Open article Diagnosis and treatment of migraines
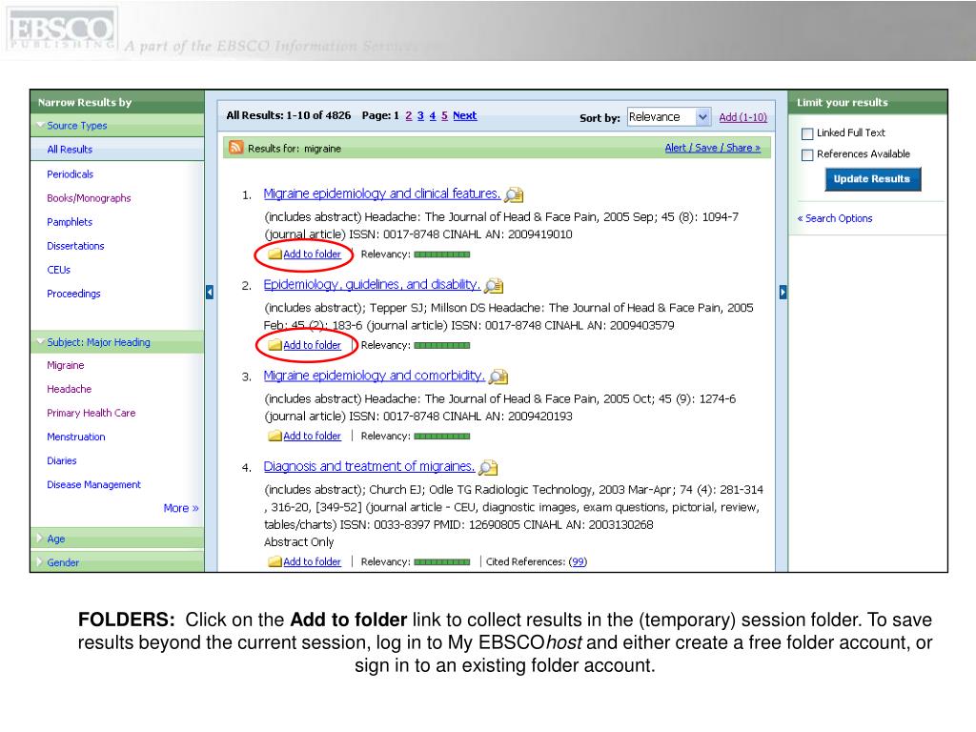This screenshot has width=976, height=732. pos(369,466)
